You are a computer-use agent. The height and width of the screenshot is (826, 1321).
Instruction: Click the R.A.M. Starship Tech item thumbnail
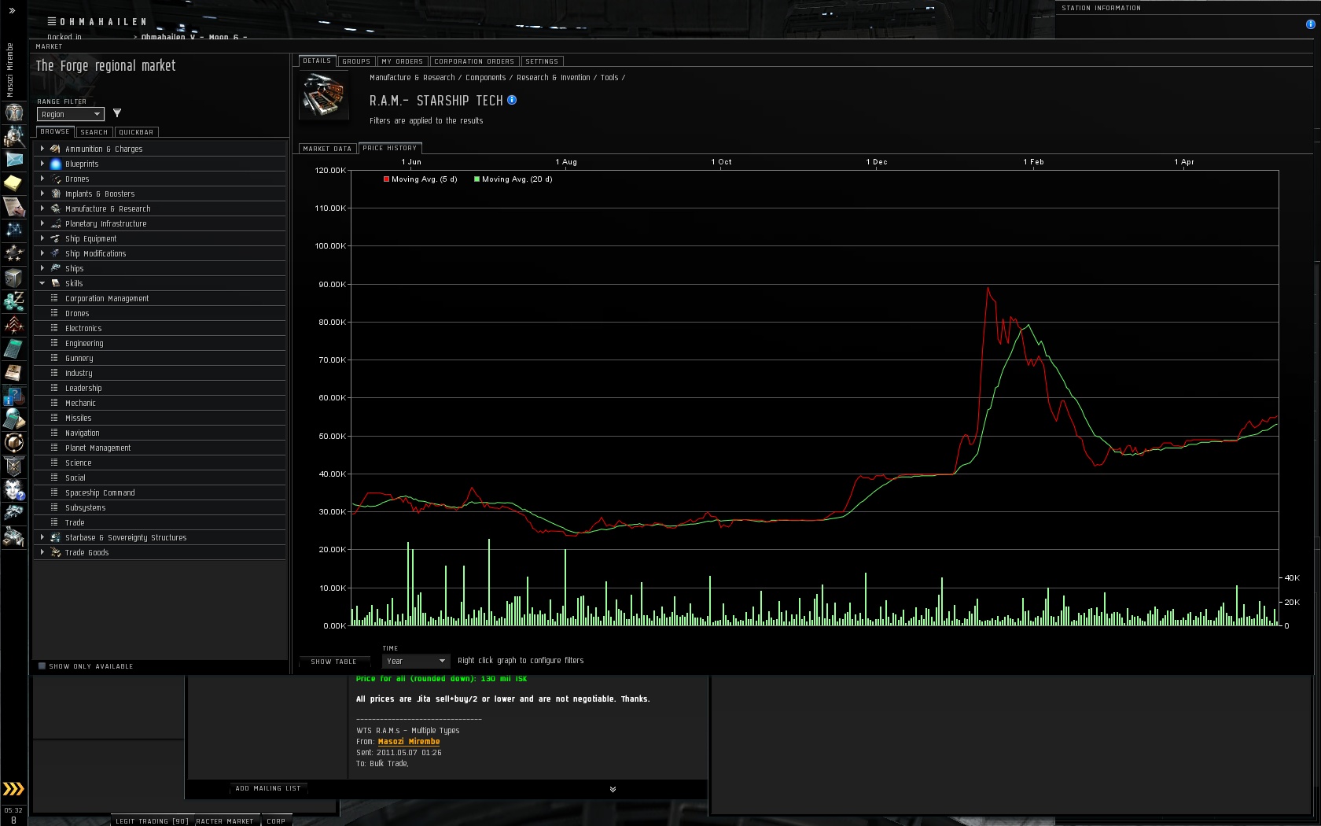tap(324, 96)
